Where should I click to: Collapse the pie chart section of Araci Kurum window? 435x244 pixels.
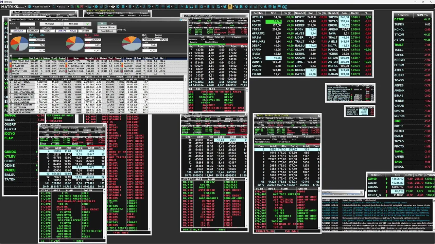11,34
